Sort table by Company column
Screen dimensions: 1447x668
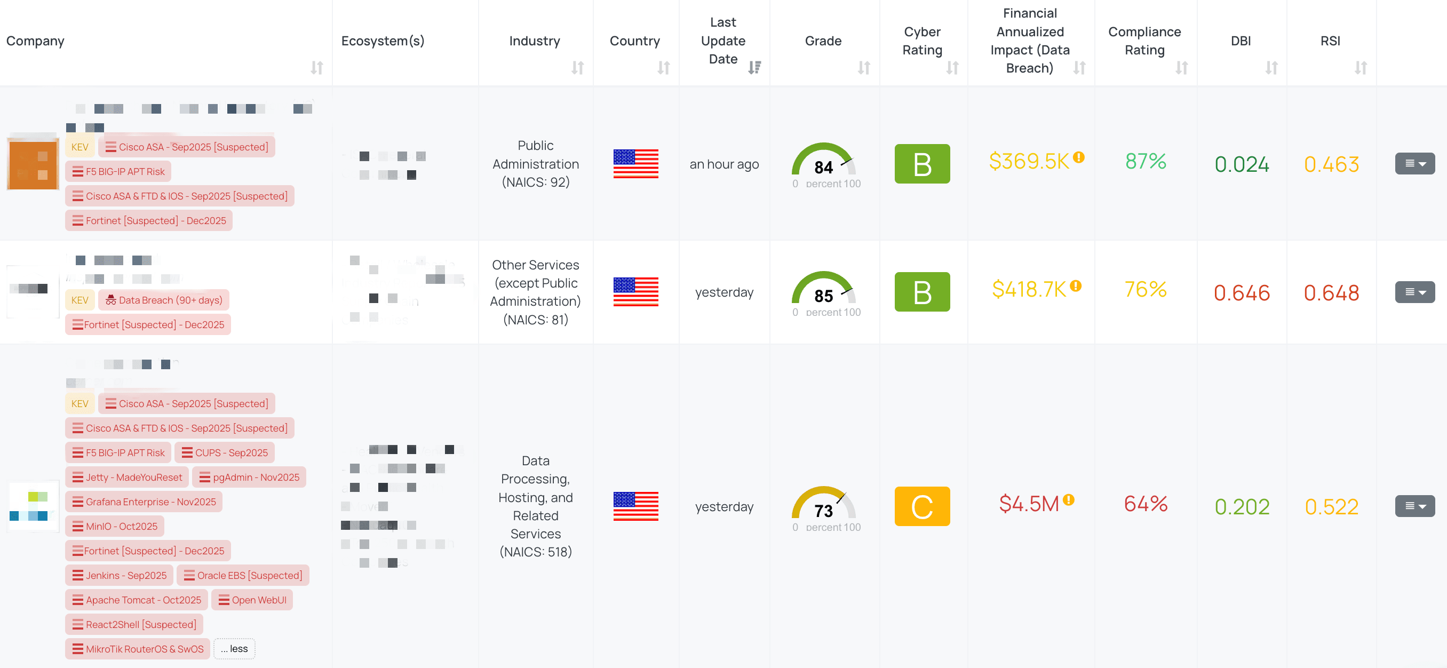tap(317, 68)
